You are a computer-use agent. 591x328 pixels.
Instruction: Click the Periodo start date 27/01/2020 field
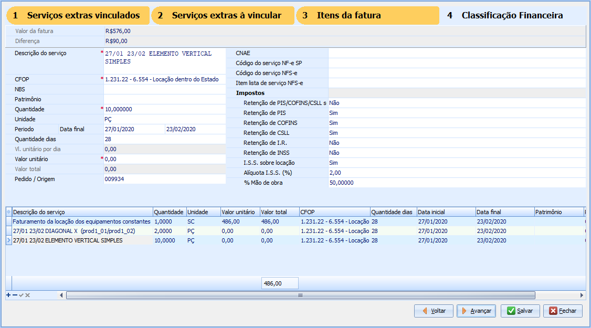pos(134,129)
